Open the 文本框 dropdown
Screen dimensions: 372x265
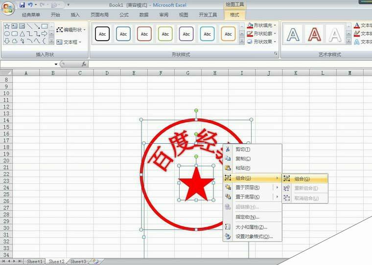tap(69, 42)
